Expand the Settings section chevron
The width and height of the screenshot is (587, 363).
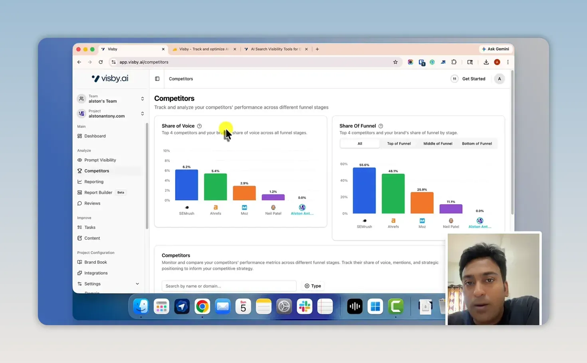pos(137,284)
